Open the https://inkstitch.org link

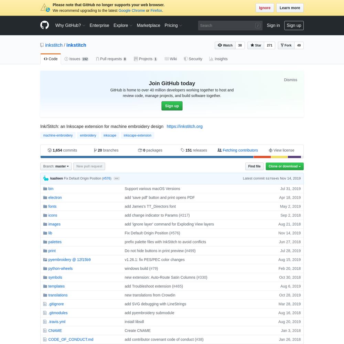pos(184,126)
